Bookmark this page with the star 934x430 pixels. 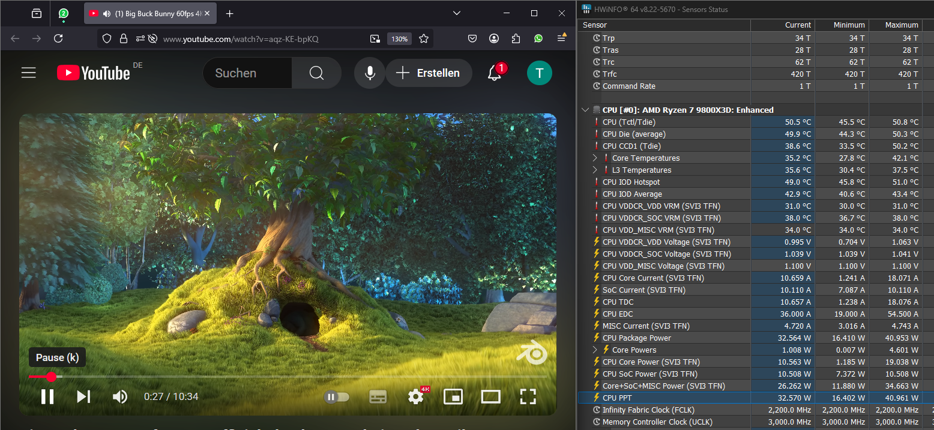[x=424, y=38]
